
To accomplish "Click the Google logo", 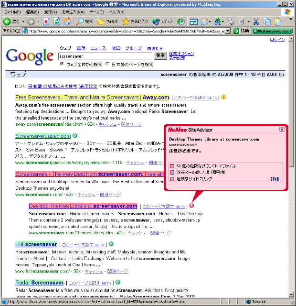I will 30,56.
